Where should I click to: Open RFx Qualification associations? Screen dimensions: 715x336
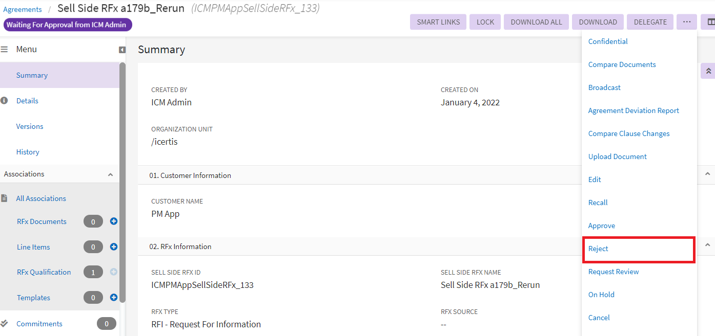point(44,272)
